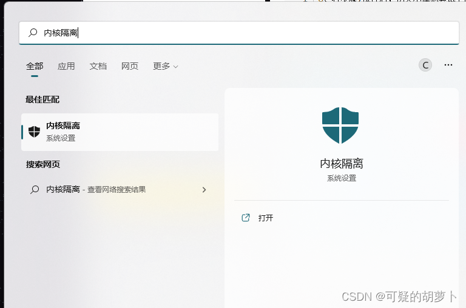Click 打开 to open the setting

[265, 218]
